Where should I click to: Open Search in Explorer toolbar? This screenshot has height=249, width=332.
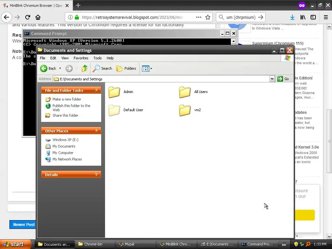102,68
